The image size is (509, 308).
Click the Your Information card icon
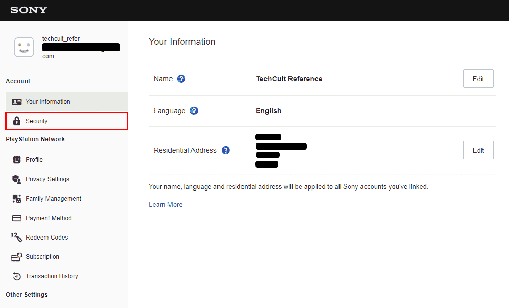(17, 102)
